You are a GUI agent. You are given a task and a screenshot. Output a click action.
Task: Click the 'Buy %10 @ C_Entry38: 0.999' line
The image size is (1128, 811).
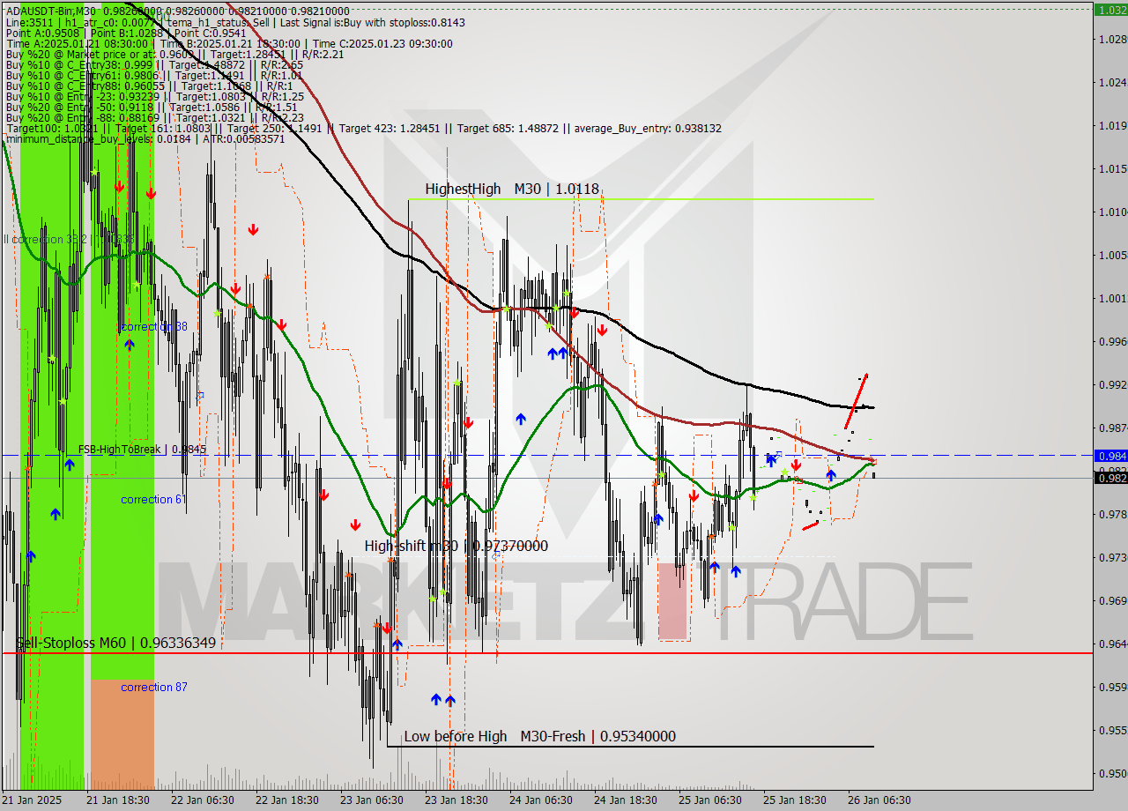point(154,64)
